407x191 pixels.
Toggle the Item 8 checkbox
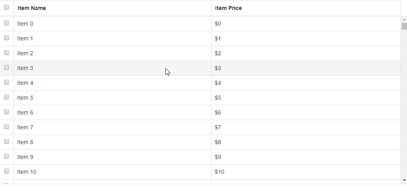pos(6,142)
